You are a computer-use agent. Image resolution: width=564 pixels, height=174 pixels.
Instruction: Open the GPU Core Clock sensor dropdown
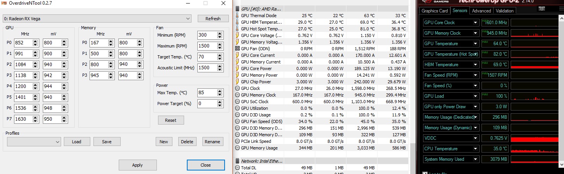coord(476,23)
